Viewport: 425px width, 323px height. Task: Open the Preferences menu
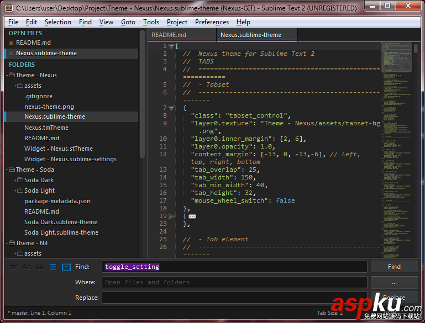tap(212, 22)
